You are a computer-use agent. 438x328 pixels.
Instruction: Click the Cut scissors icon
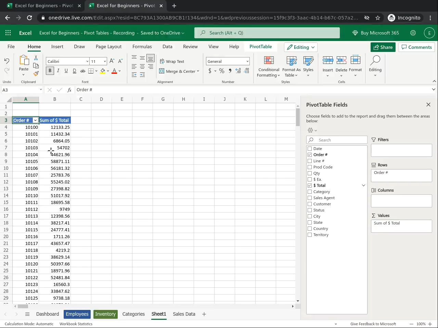point(36,58)
